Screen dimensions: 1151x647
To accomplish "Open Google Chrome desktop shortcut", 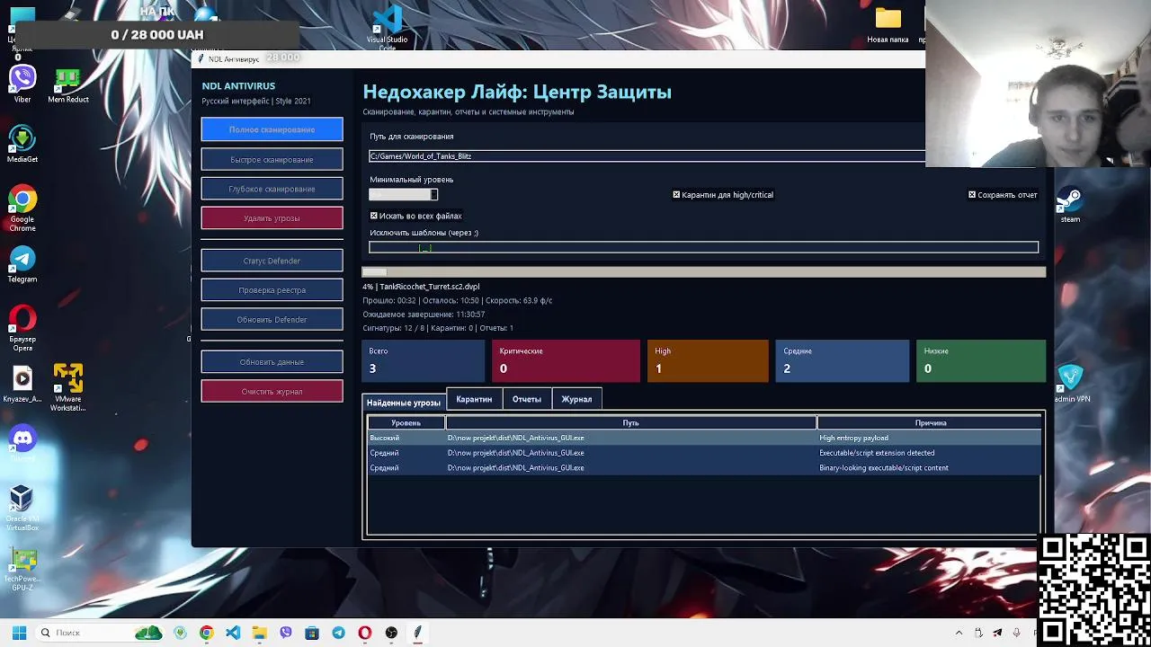I will click(x=22, y=208).
